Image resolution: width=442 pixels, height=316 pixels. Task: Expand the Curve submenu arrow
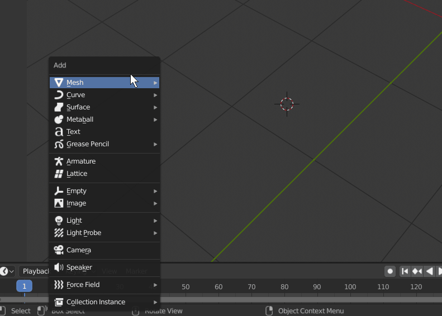[155, 95]
